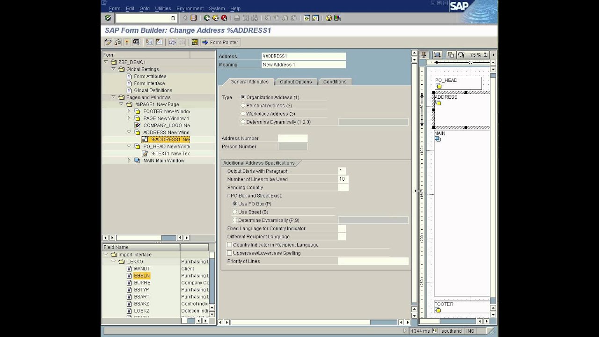Select Determine Dynamically (P,S) option
This screenshot has width=599, height=337.
(x=235, y=220)
